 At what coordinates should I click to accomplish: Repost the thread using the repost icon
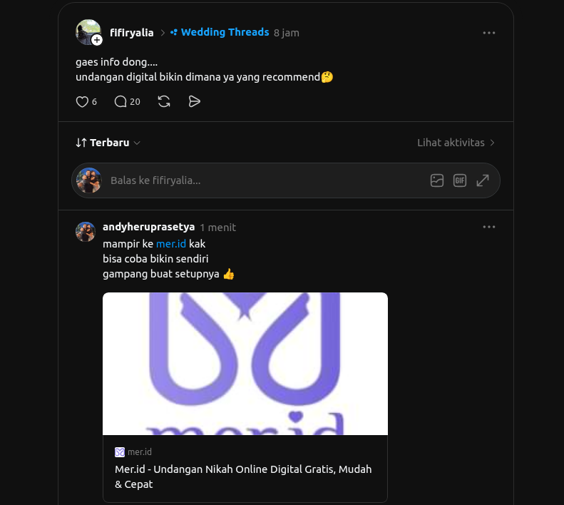pos(164,101)
